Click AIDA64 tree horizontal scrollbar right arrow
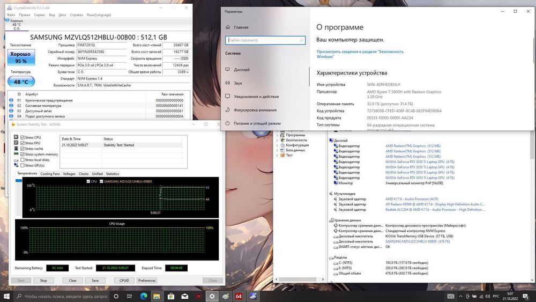Viewport: 536px width, 302px height. [323, 279]
